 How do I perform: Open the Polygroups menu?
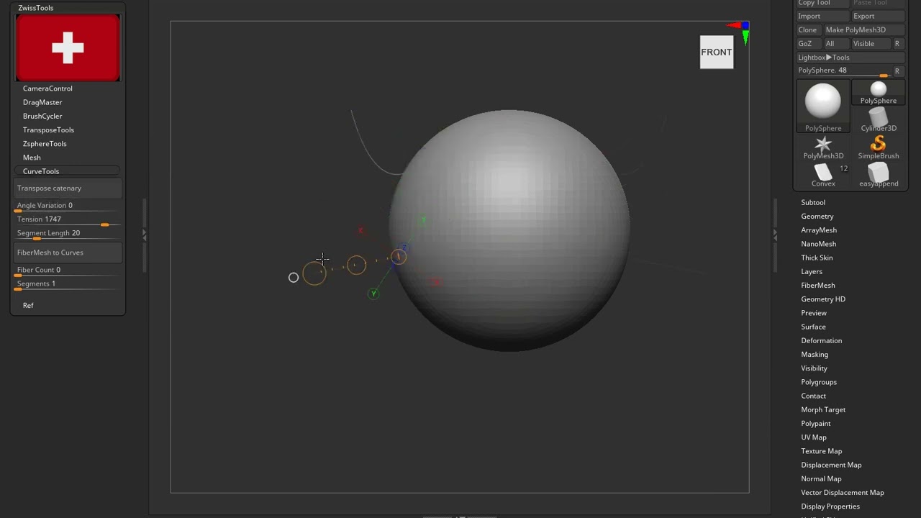(819, 382)
